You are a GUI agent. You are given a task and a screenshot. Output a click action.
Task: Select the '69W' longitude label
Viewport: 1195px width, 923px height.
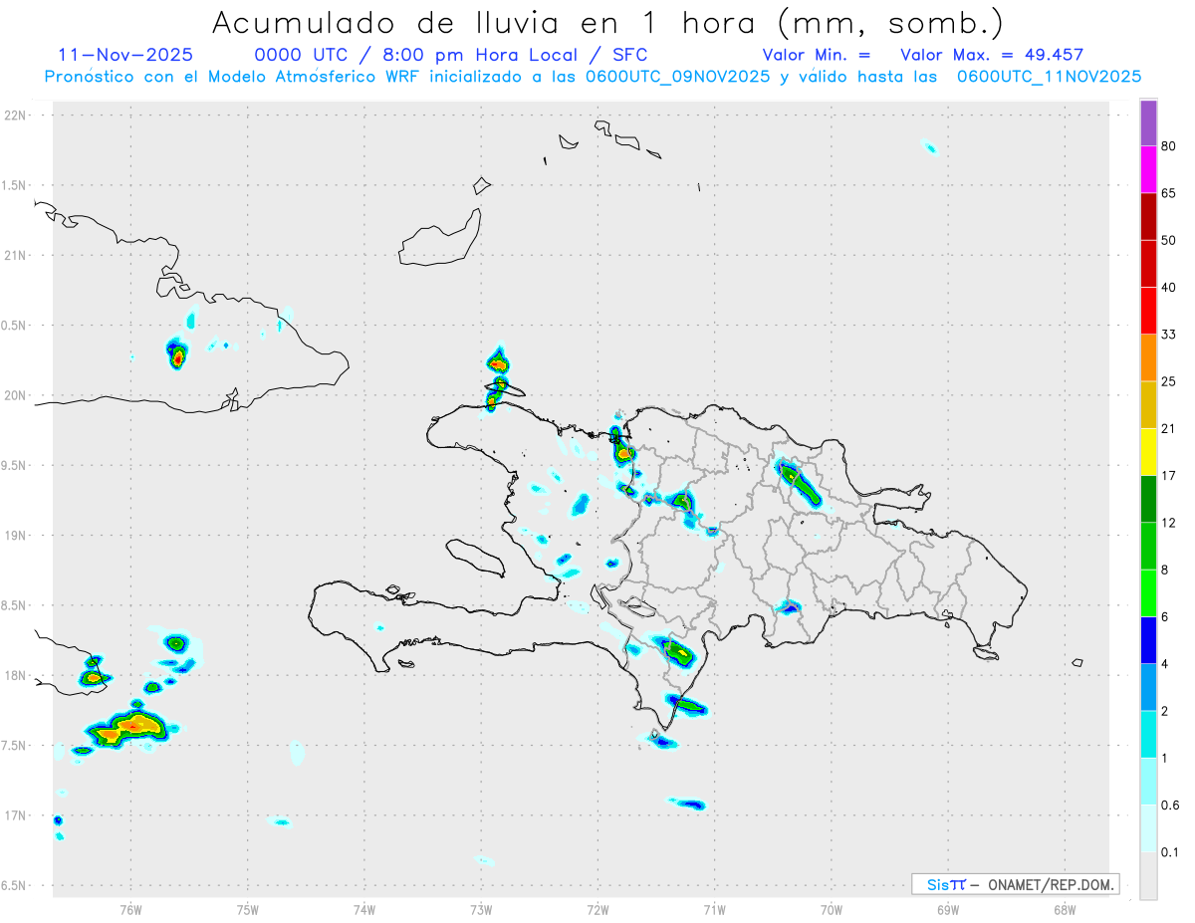948,910
